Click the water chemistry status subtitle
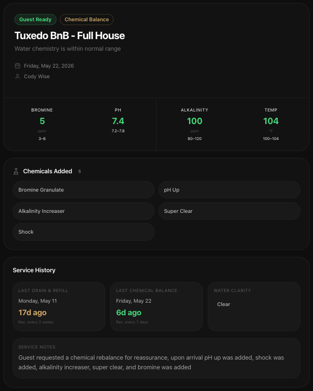Image resolution: width=313 pixels, height=391 pixels. [68, 49]
